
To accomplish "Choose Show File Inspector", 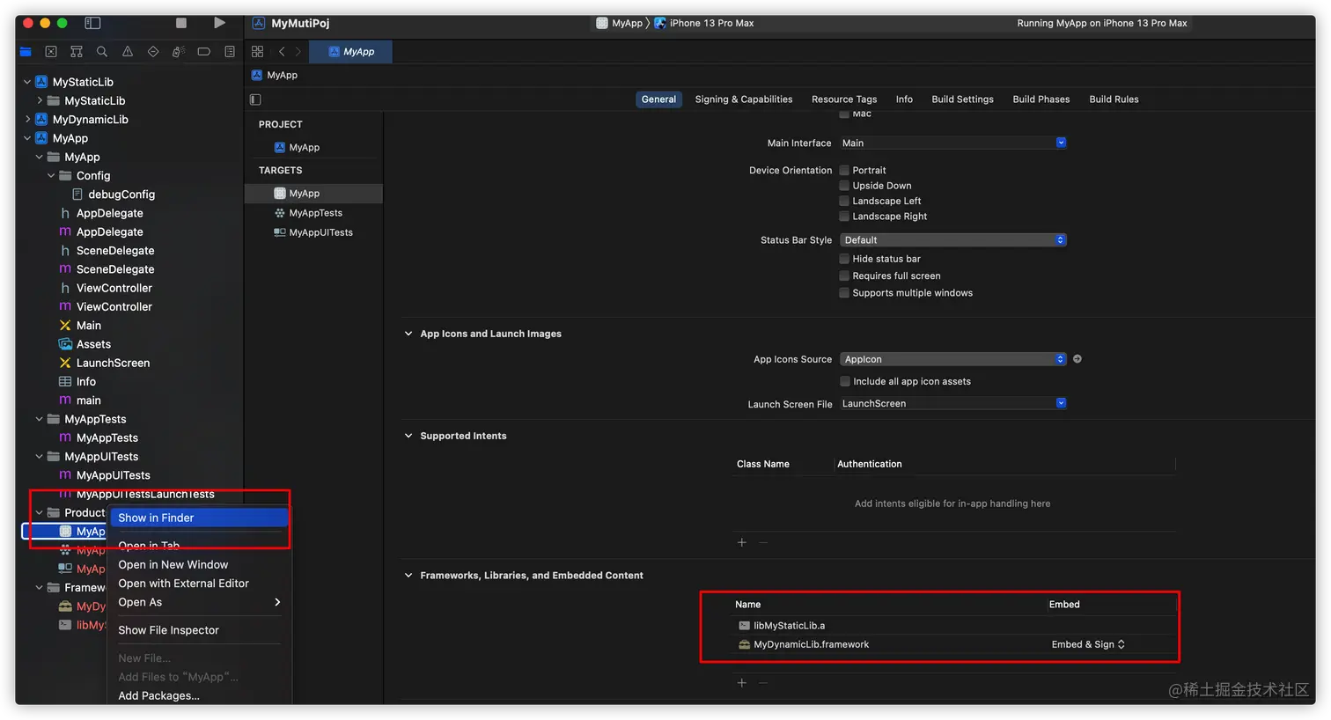I will pyautogui.click(x=200, y=630).
